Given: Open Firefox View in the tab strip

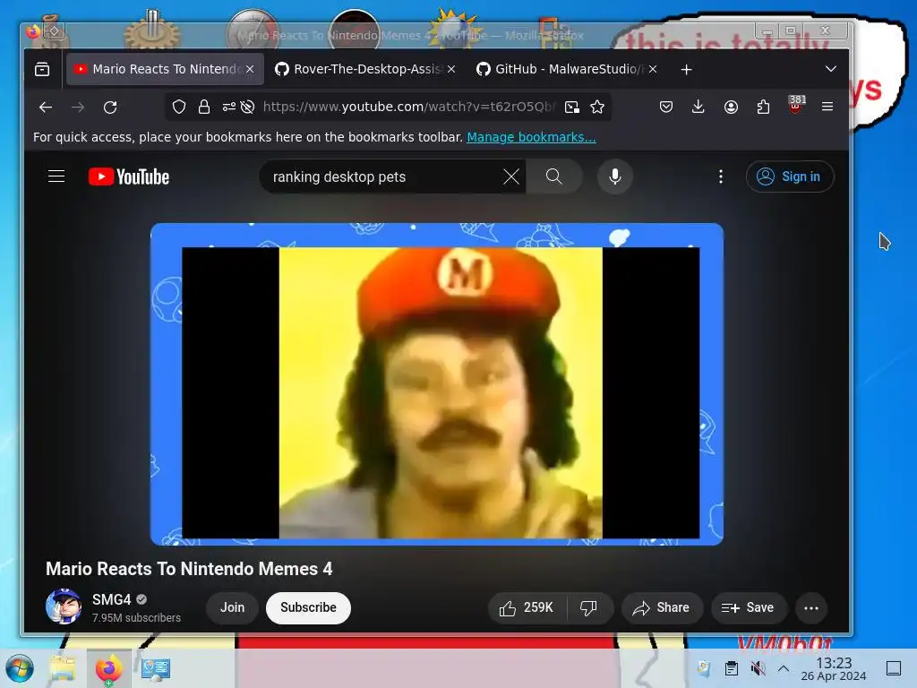Looking at the screenshot, I should (42, 69).
